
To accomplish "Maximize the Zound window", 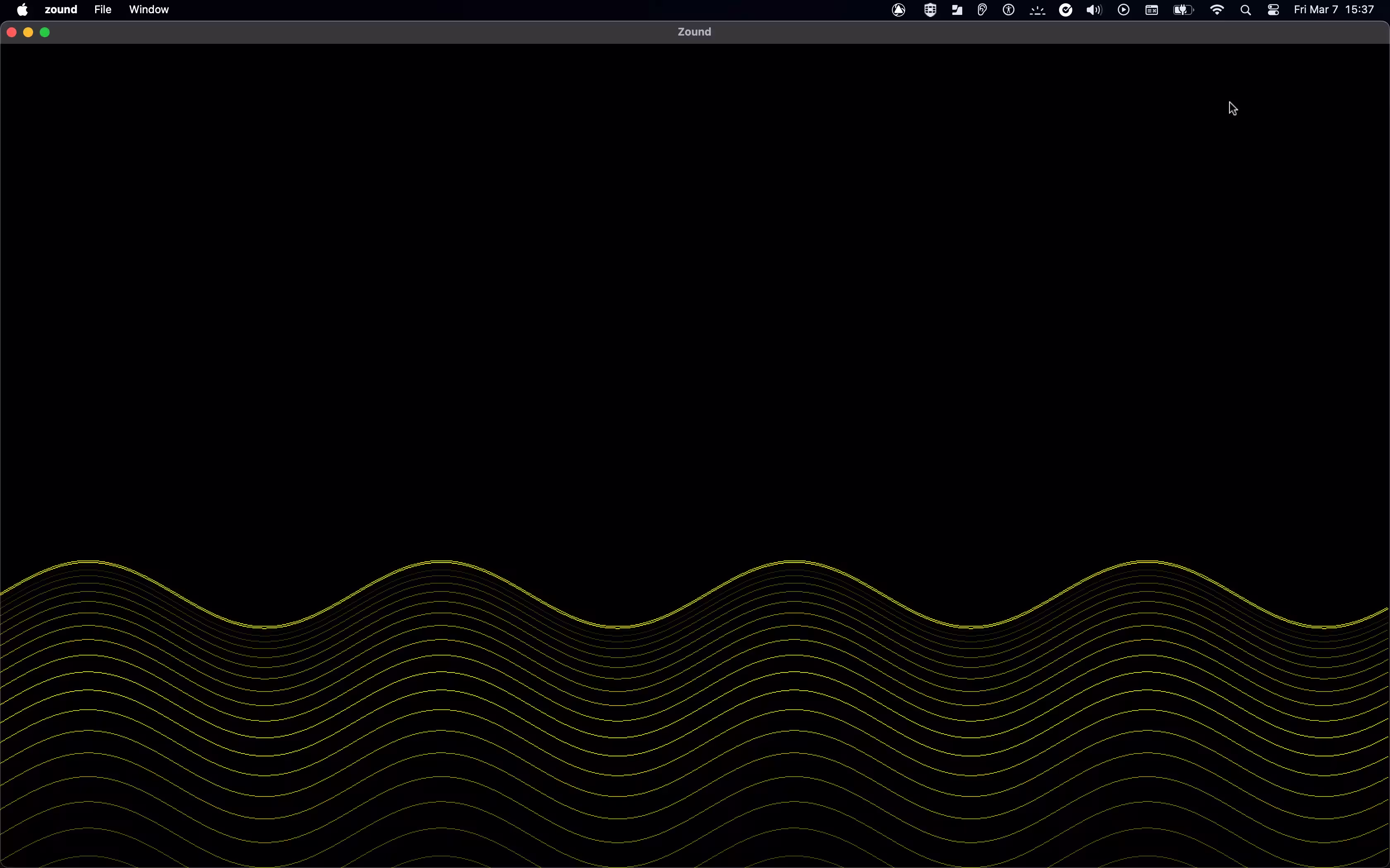I will point(46,33).
